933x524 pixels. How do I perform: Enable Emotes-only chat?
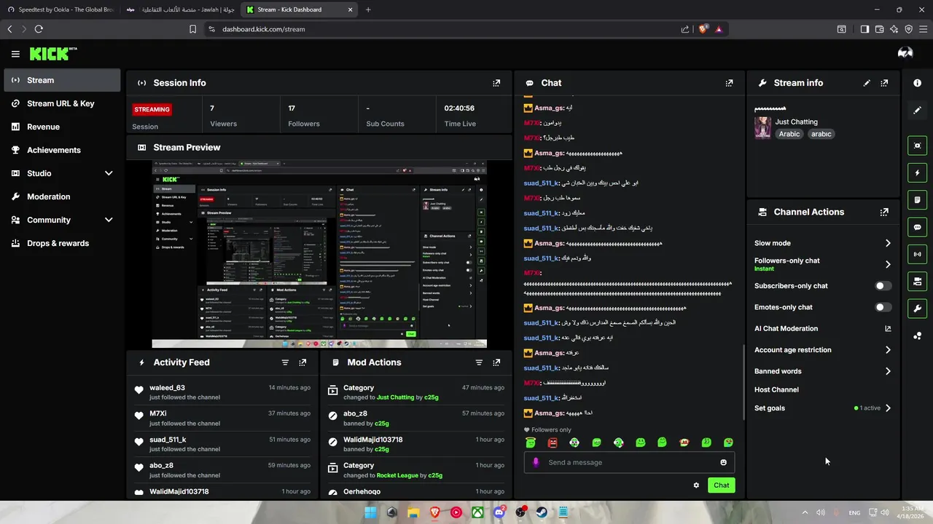[x=883, y=307]
